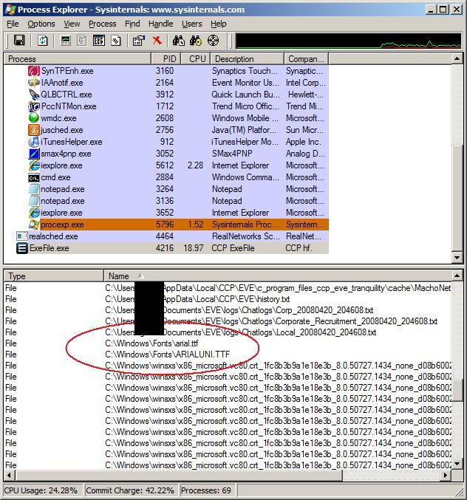This screenshot has width=467, height=500.
Task: Click lower pane scroll up arrow
Action: [457, 275]
